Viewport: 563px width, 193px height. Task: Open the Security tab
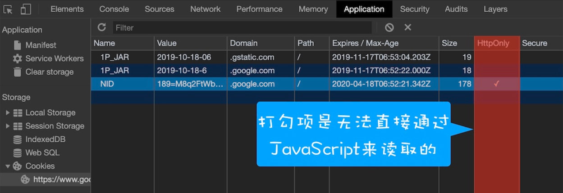click(x=415, y=9)
